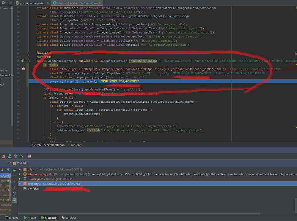Screen dimensions: 297x221
Task: Open the Evaluate Expression calculator icon
Action: pyautogui.click(x=29, y=156)
